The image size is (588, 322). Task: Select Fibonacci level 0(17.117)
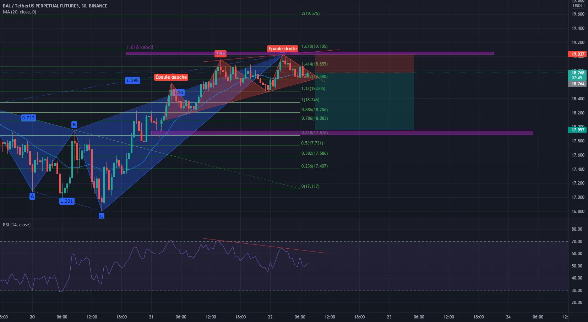point(310,186)
